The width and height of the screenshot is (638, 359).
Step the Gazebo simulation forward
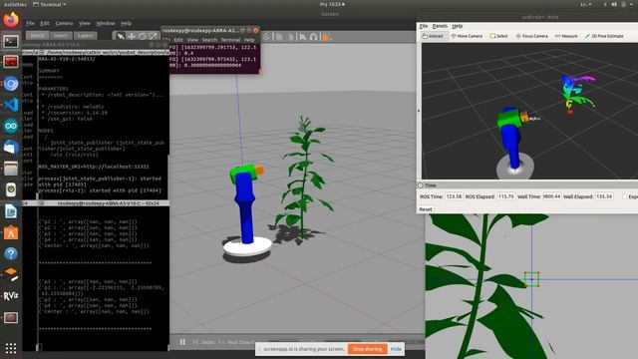tap(195, 342)
